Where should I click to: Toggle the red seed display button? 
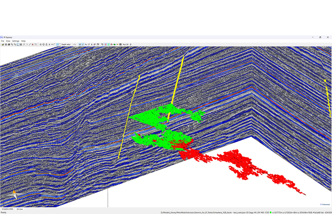tap(105, 44)
